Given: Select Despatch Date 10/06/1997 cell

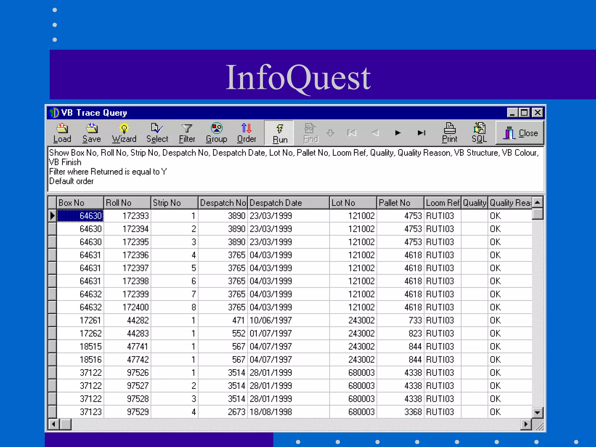Looking at the screenshot, I should click(x=288, y=320).
